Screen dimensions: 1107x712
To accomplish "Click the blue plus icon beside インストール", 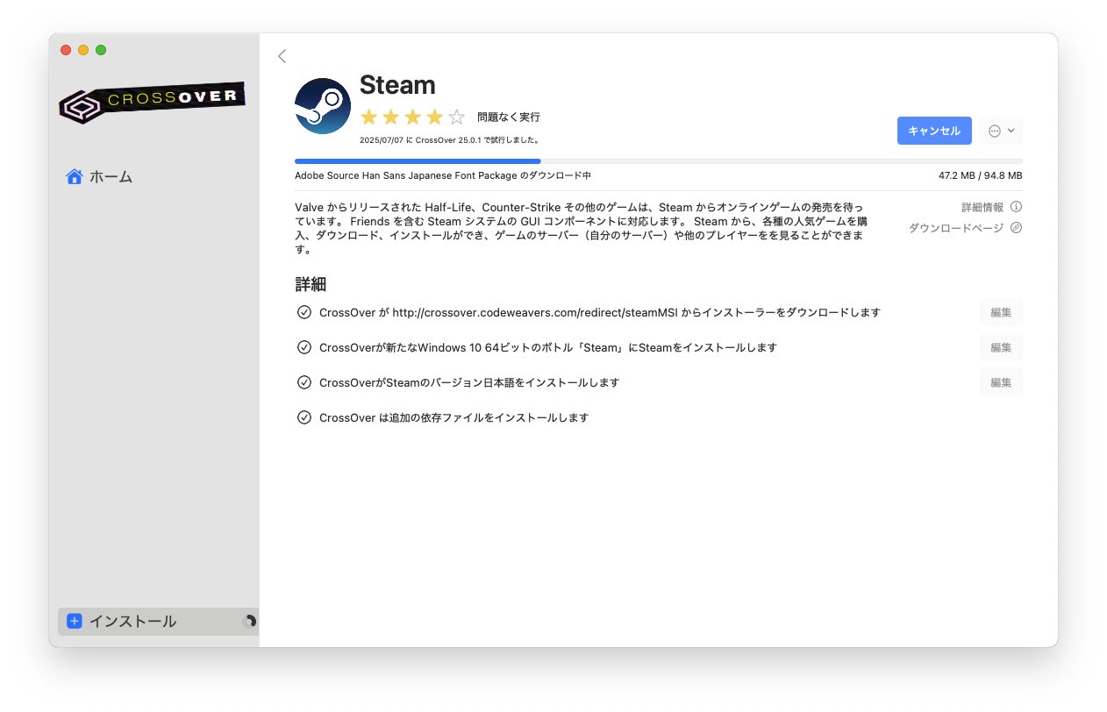I will (75, 621).
